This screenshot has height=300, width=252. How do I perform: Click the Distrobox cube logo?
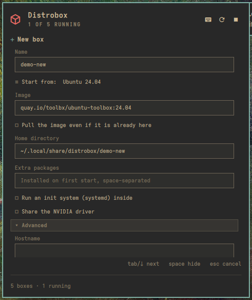pos(15,20)
